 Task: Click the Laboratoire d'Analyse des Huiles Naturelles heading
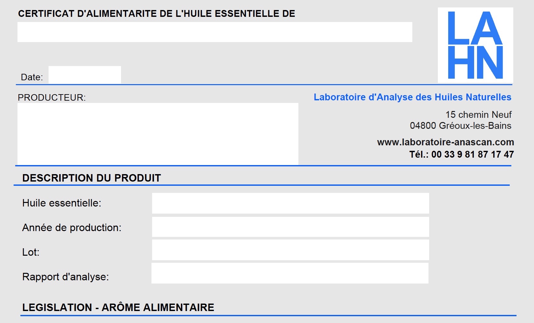coord(413,97)
